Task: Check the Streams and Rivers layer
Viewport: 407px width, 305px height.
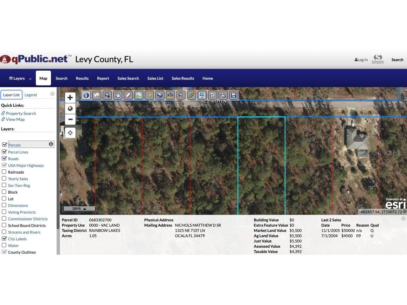Action: tap(5, 232)
